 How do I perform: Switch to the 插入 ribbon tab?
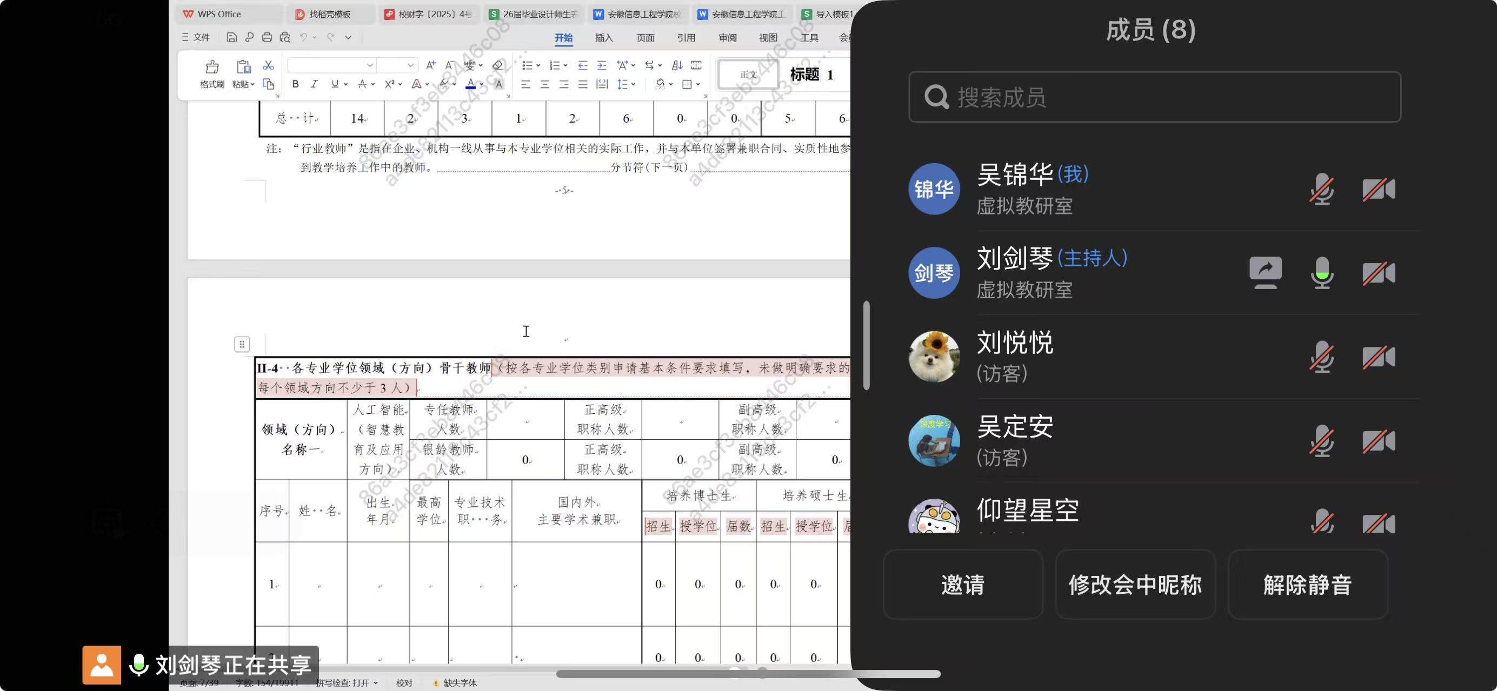coord(603,37)
